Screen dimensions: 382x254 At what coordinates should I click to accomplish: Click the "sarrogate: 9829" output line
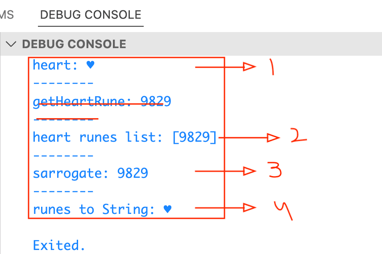point(90,173)
